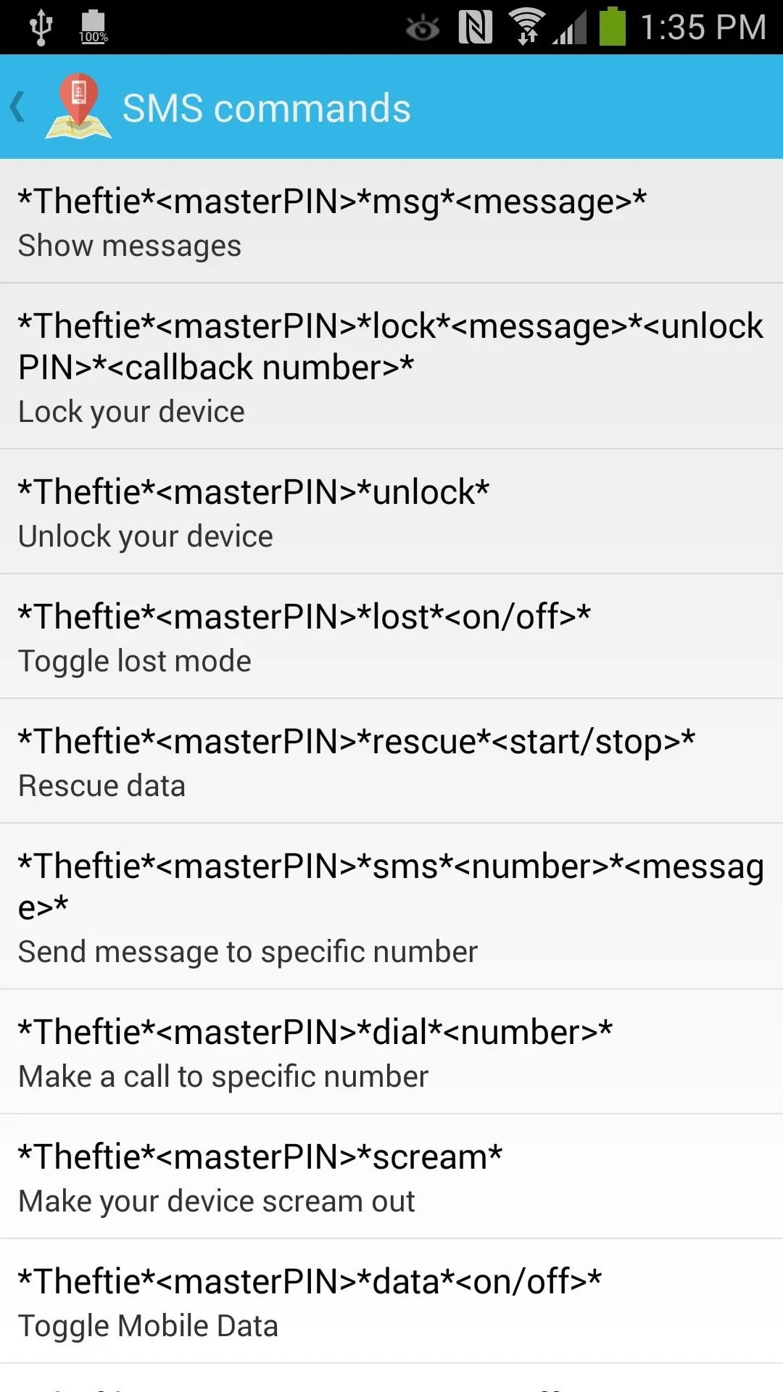Select the Lock your device command
Viewport: 783px width, 1392px height.
(x=391, y=366)
